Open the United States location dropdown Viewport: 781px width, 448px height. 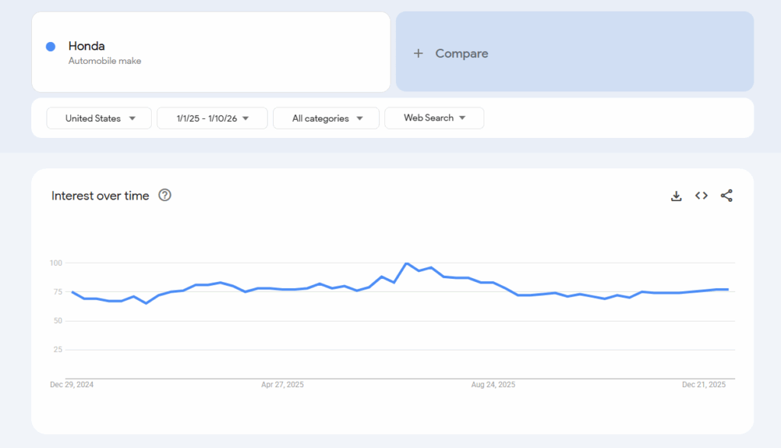tap(98, 118)
